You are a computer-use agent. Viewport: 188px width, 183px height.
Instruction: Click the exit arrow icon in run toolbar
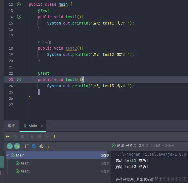click(47, 137)
